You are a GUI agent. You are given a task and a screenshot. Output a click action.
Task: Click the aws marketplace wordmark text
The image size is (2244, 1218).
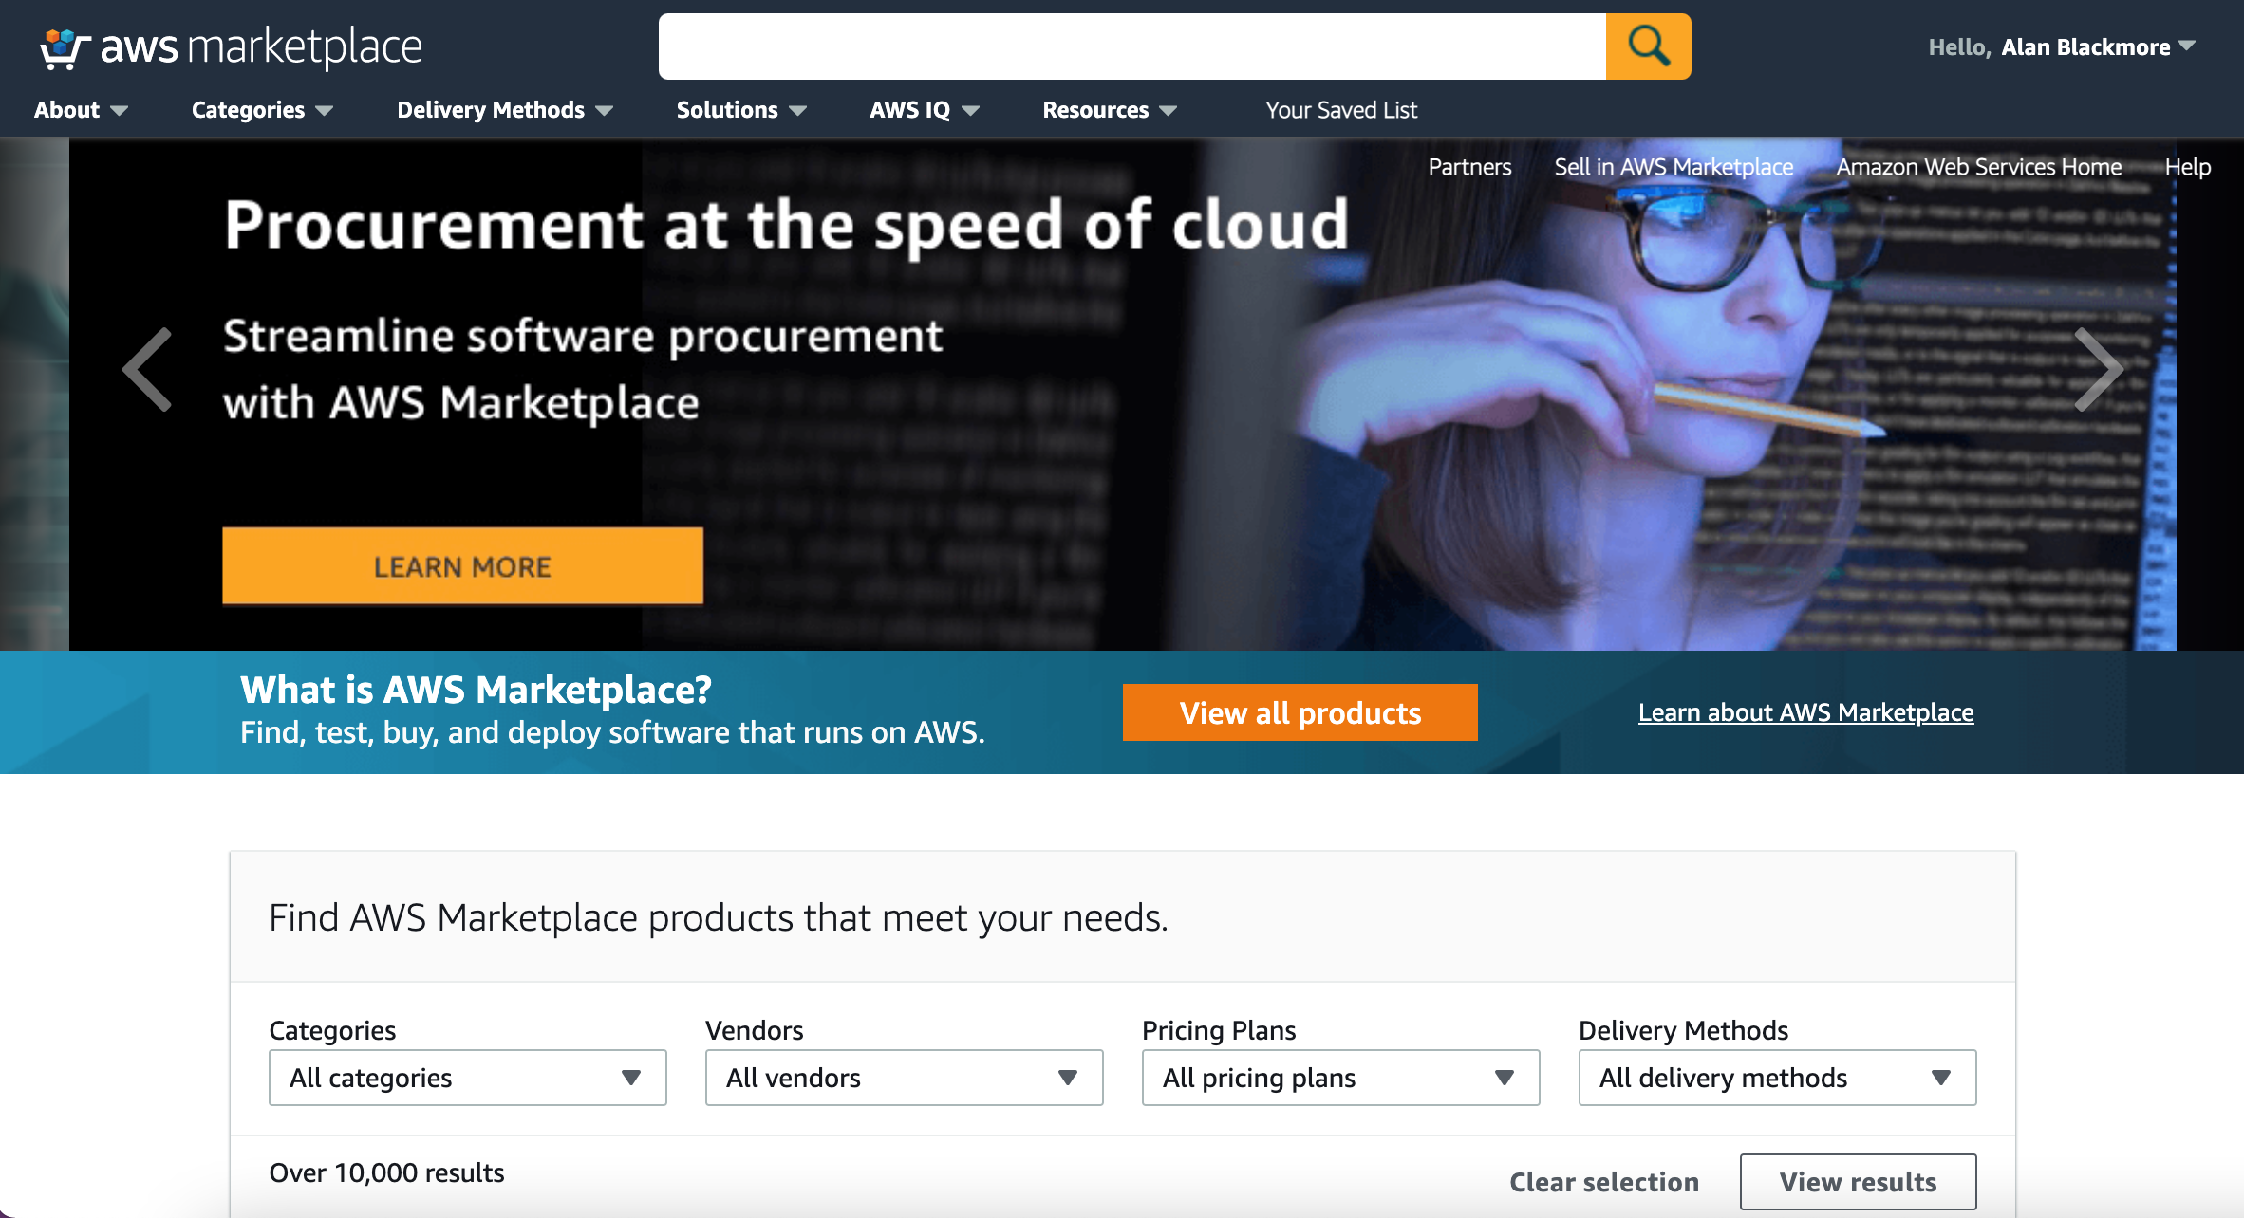point(261,46)
